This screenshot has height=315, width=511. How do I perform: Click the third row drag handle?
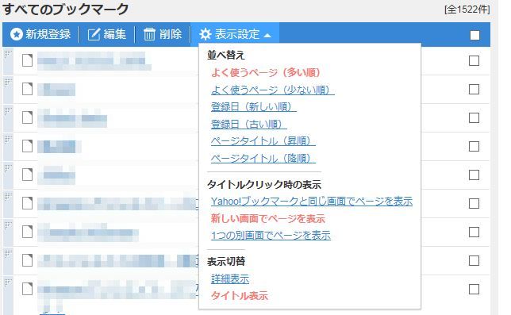(x=8, y=117)
